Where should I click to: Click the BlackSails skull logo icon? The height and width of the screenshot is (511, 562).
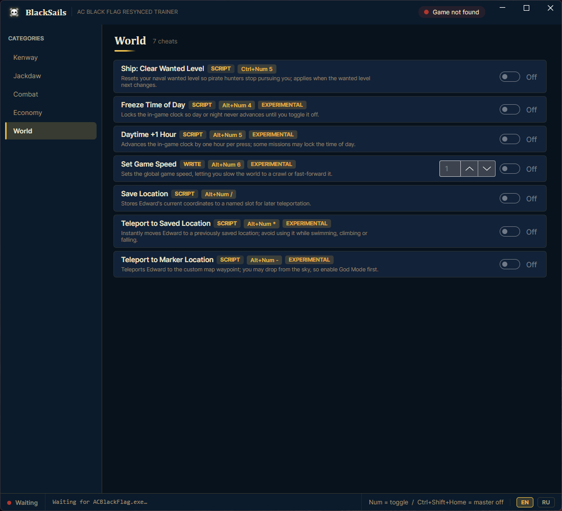pos(14,12)
